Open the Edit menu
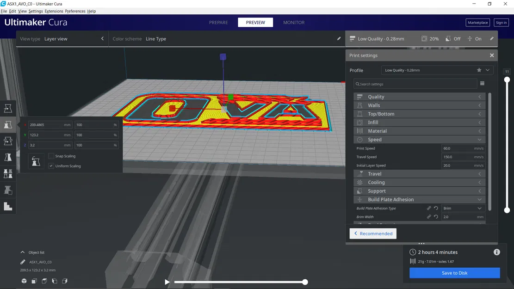 [12, 11]
